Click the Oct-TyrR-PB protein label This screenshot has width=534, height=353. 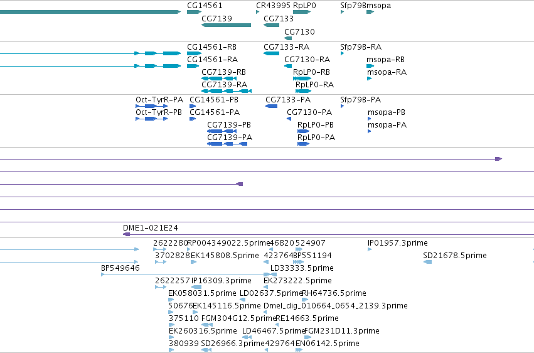click(x=159, y=112)
